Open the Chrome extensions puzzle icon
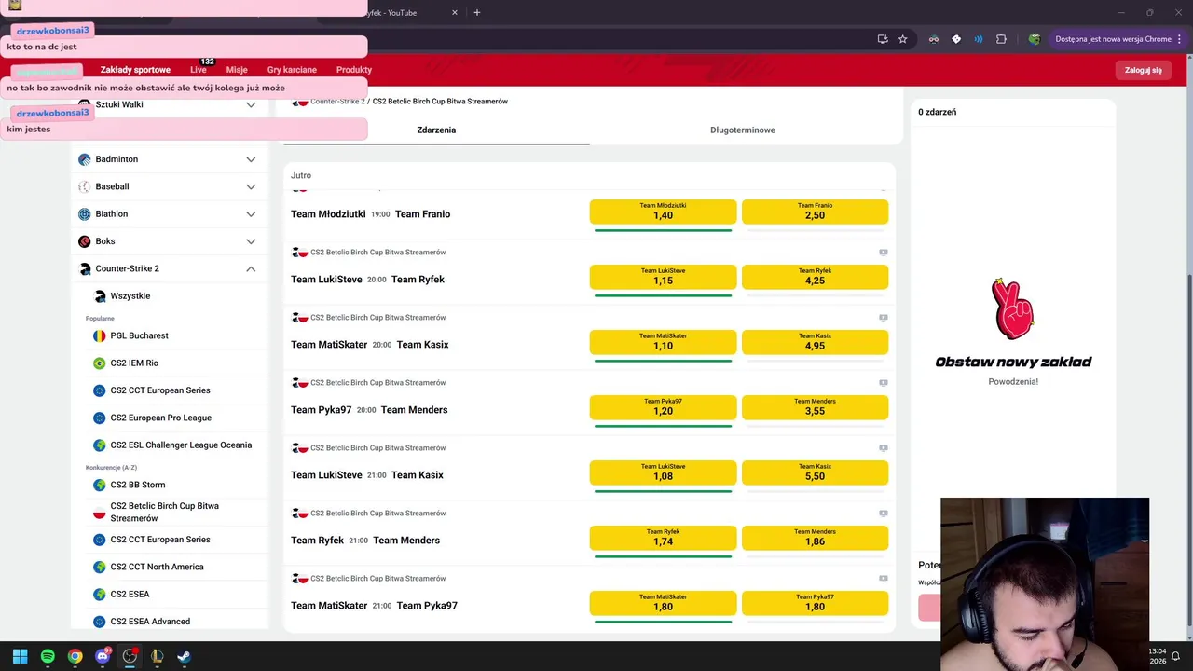The width and height of the screenshot is (1193, 671). point(1001,39)
